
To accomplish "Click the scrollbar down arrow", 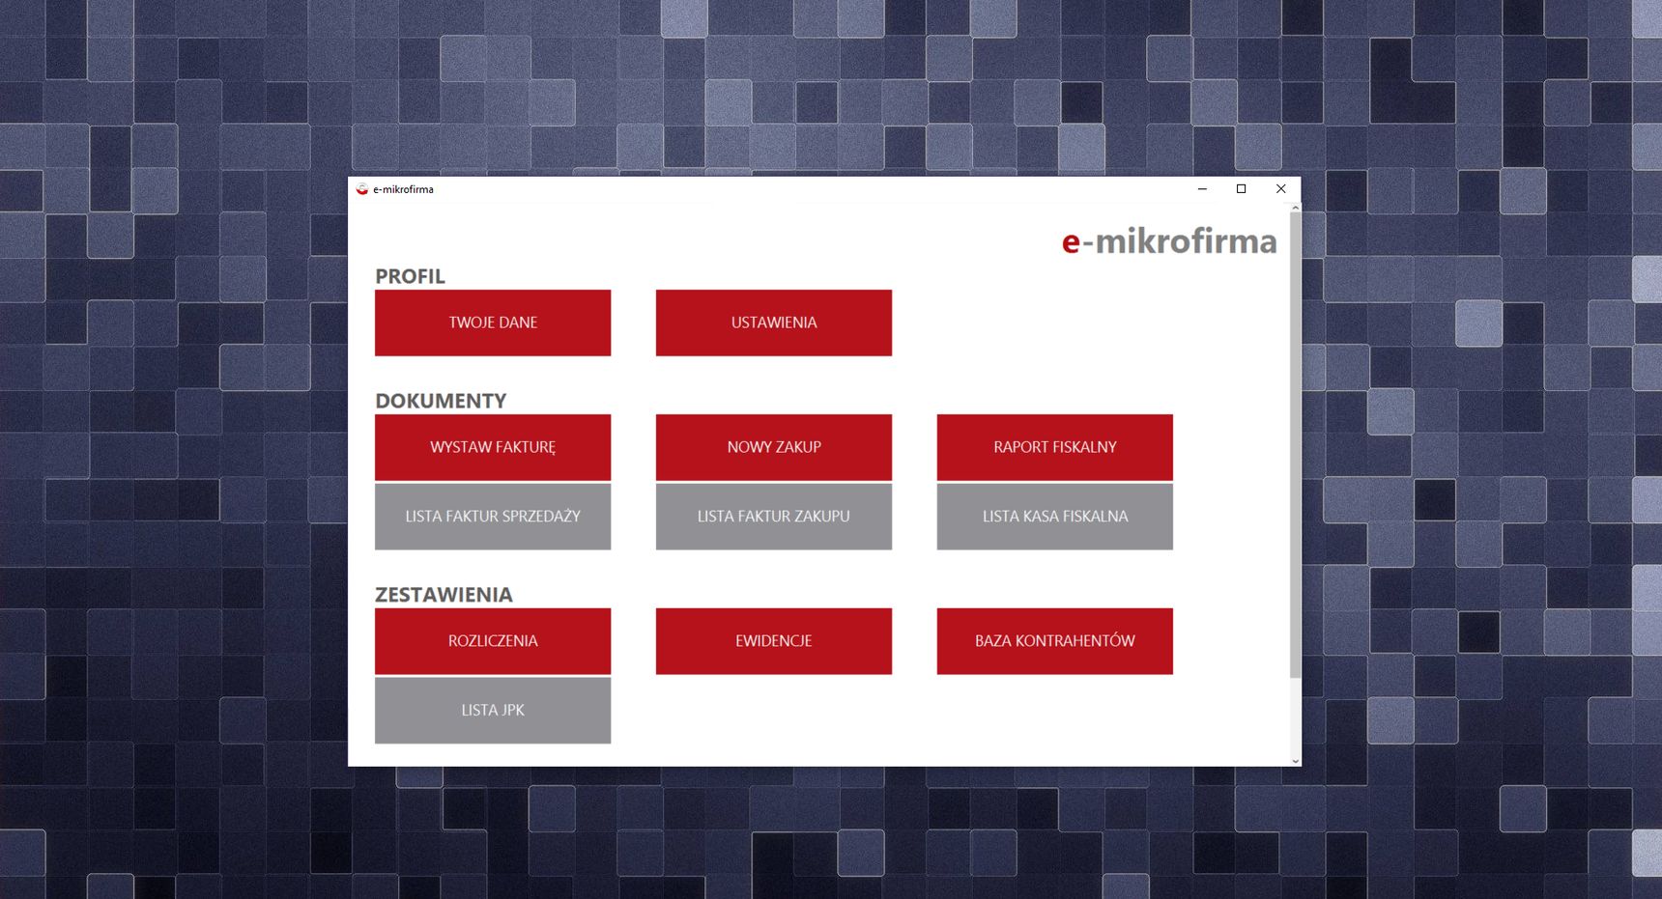I will [1296, 761].
